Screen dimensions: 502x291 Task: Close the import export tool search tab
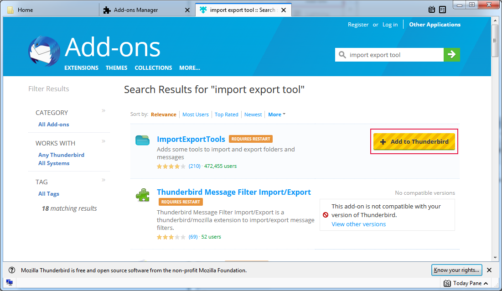tap(283, 10)
